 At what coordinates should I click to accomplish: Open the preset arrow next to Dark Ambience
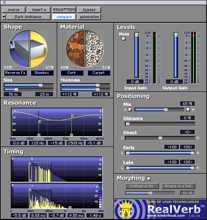pyautogui.click(x=4, y=17)
